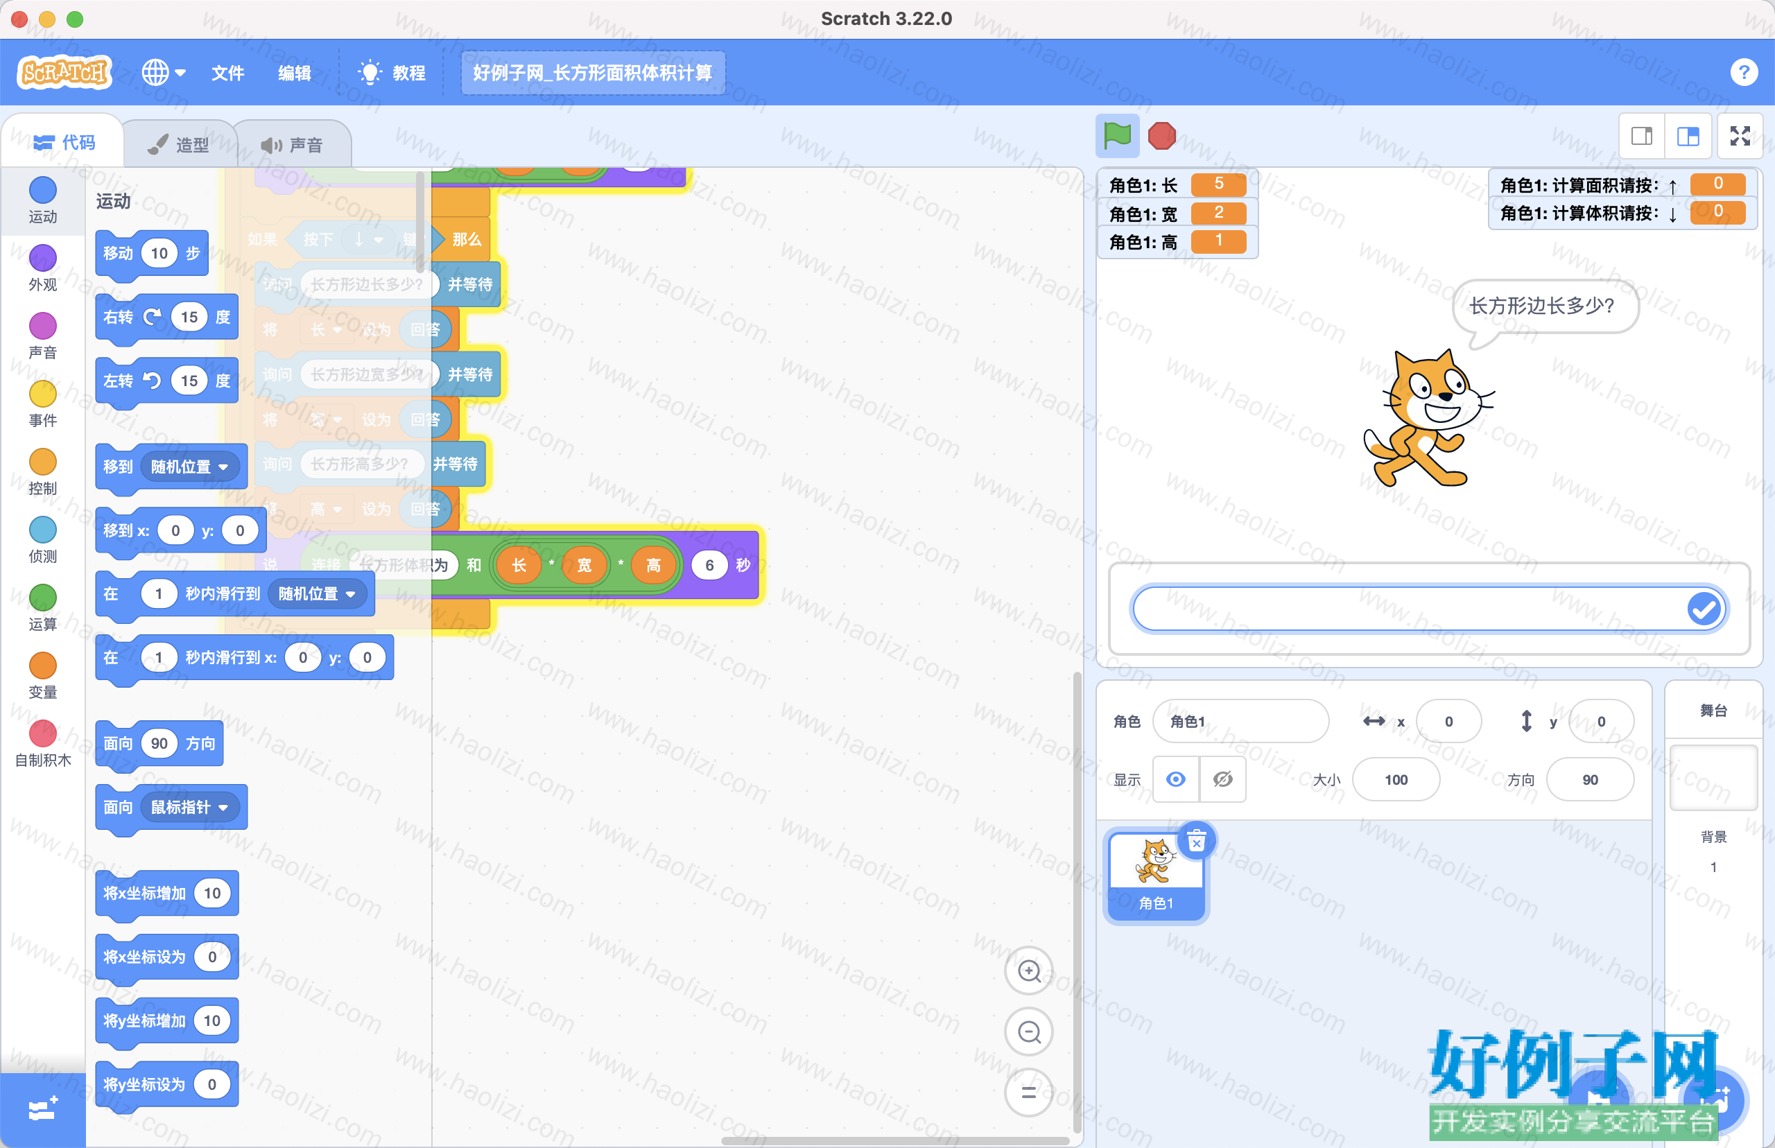1775x1148 pixels.
Task: Click the 高 variable in script
Action: (653, 565)
